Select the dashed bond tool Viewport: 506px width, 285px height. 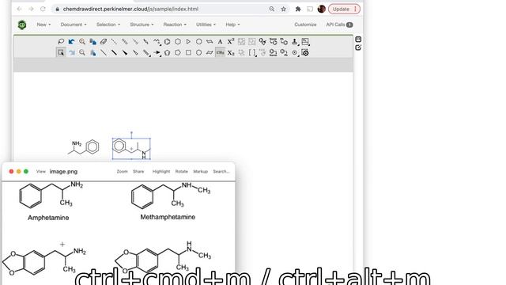114,41
